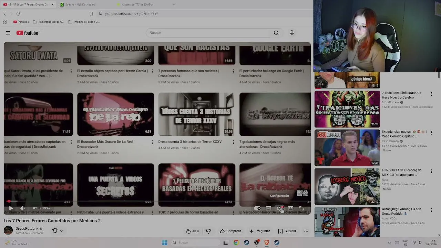The height and width of the screenshot is (248, 441).
Task: Enter fullscreen mode
Action: pos(301,208)
